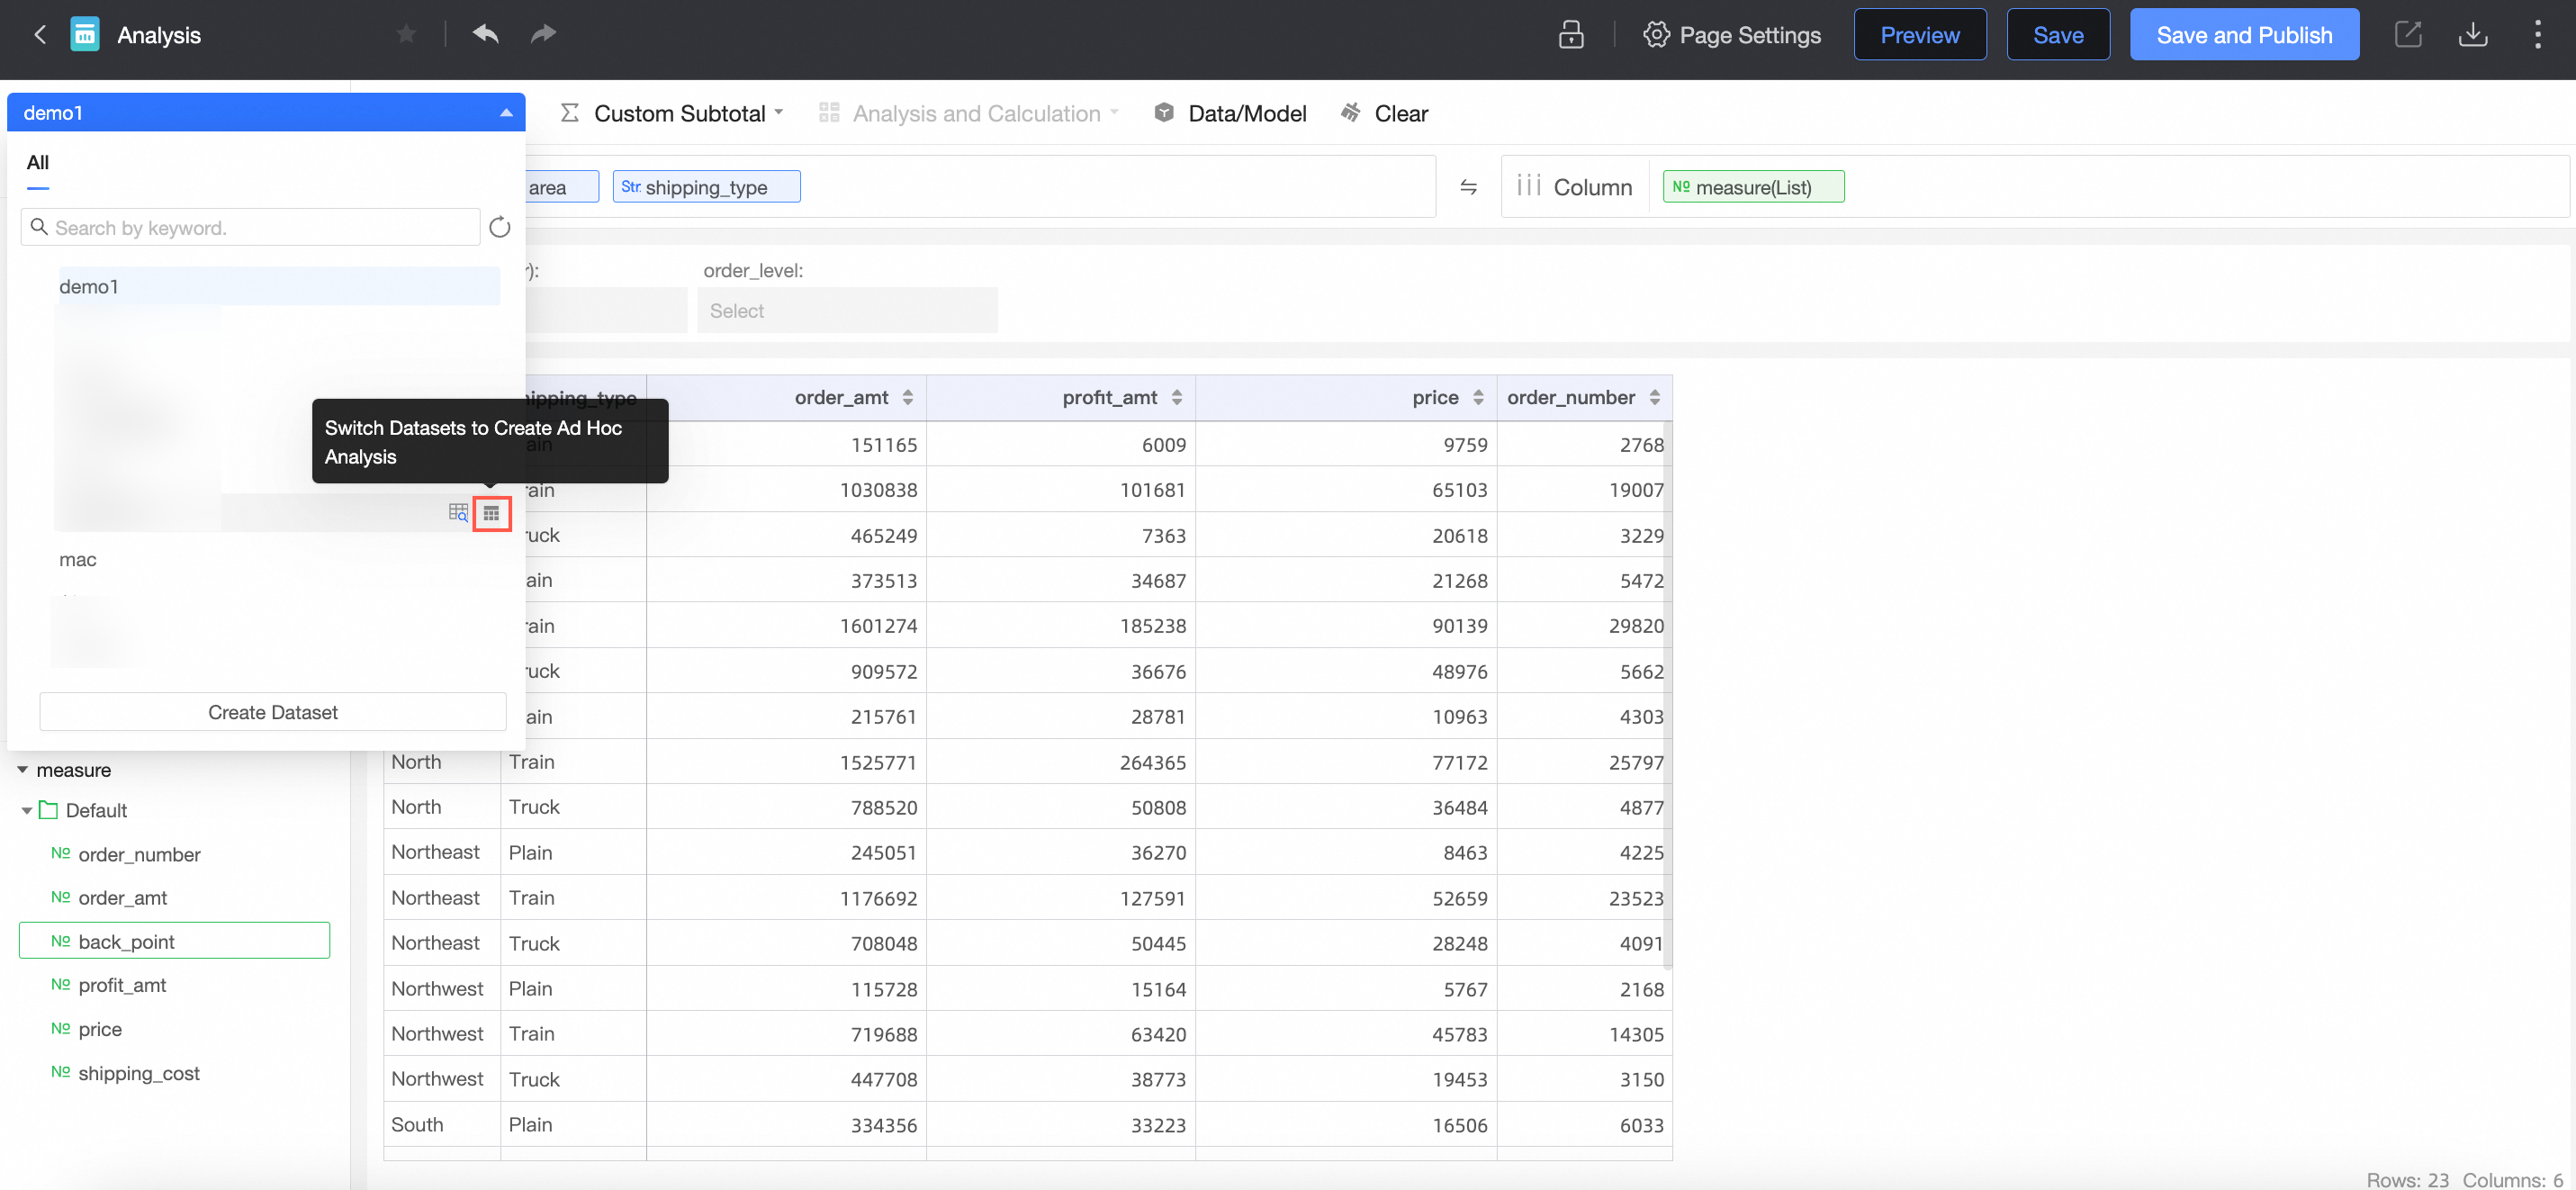Viewport: 2576px width, 1190px height.
Task: Click the swap rows and columns icon
Action: [1468, 187]
